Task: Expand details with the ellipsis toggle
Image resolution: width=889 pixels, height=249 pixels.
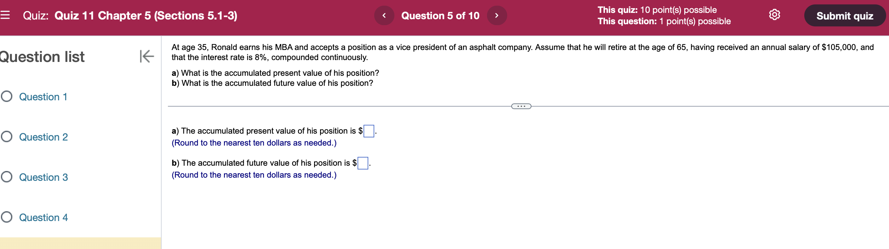Action: click(521, 106)
